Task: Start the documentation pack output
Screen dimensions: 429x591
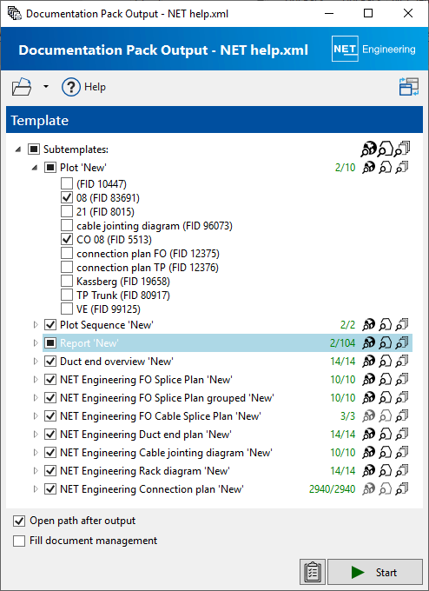Action: coord(375,572)
